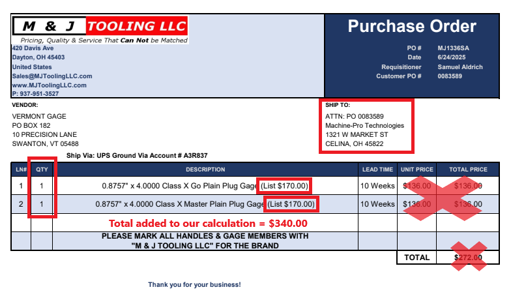Select the Go Plain Plug Gage list price box

pos(284,186)
